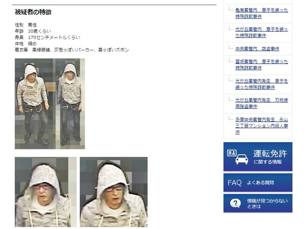Click the right close-up suspect photo
Image resolution: width=308 pixels, height=229 pixels.
click(114, 192)
